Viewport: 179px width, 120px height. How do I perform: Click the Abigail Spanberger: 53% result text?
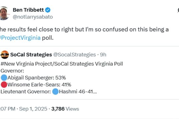[37, 78]
